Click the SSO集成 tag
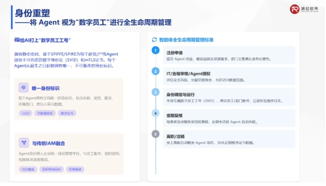Viewport: 326px width, 186px height. tap(28, 169)
